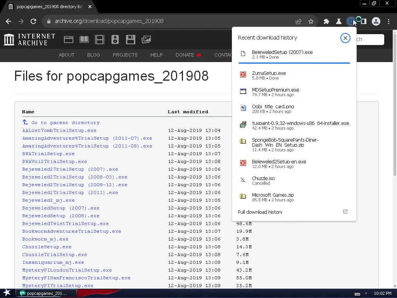Open the HELP menu item

[x=157, y=55]
